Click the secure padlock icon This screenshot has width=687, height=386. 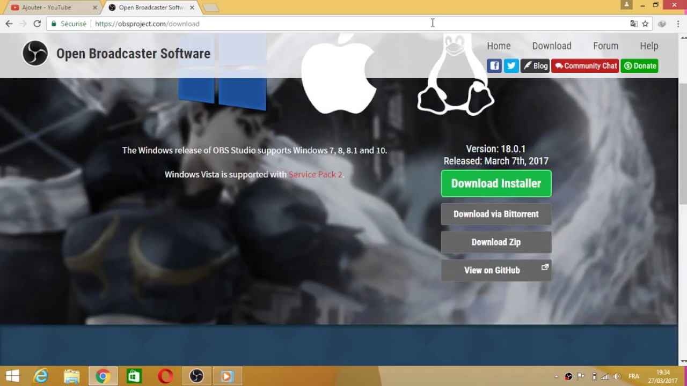point(54,24)
